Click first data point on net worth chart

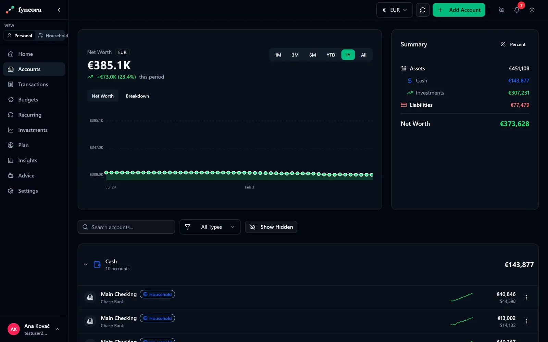106,172
